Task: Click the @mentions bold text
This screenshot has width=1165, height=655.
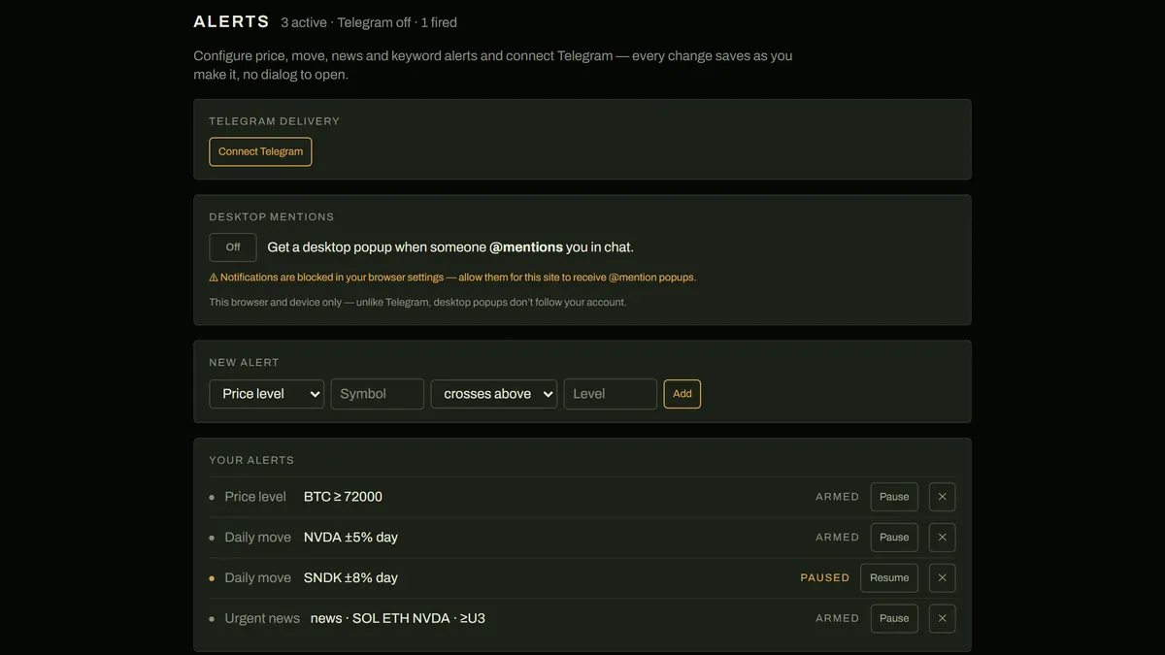Action: point(525,247)
